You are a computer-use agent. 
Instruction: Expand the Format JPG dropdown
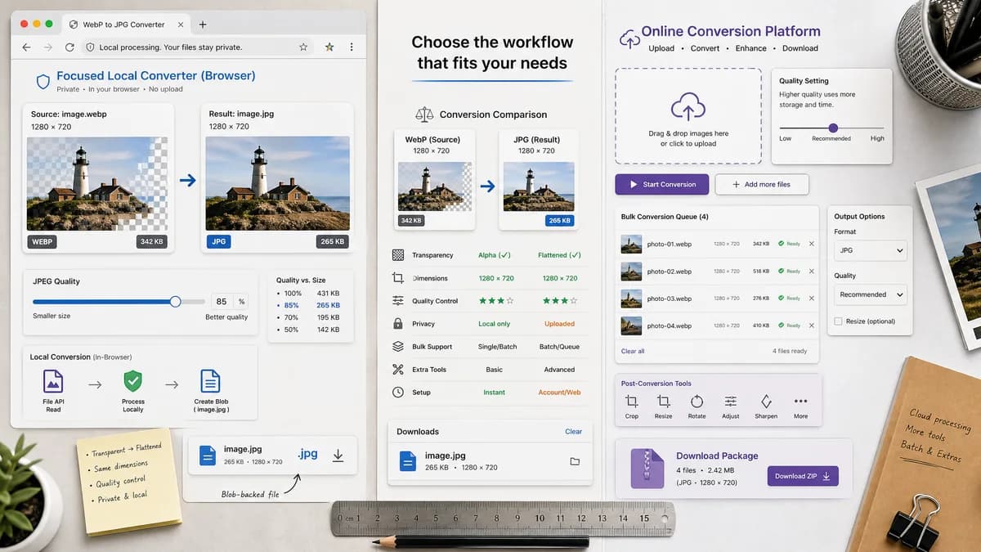point(870,250)
